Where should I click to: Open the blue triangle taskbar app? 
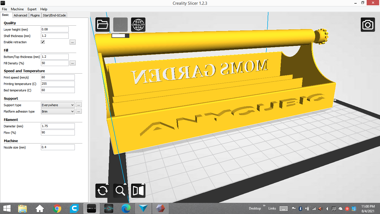pos(143,208)
